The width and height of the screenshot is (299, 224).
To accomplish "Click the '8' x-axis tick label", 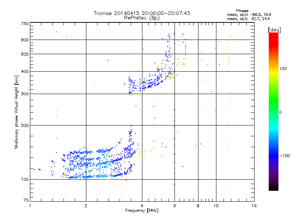I will [x=198, y=206].
